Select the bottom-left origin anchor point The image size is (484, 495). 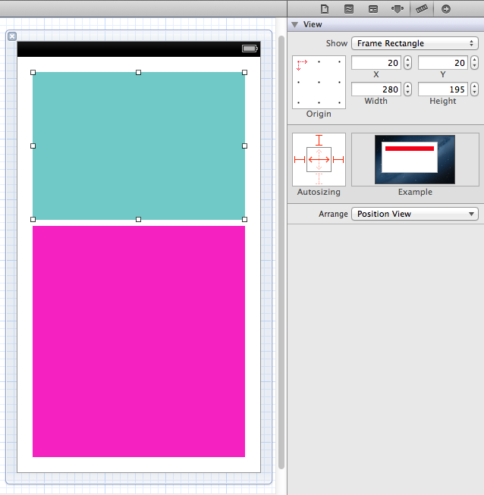pos(299,102)
